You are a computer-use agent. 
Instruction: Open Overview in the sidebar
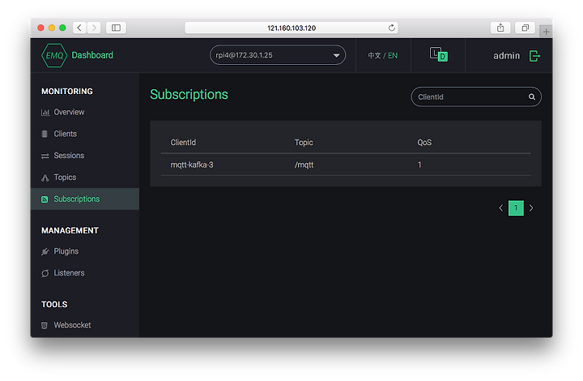pyautogui.click(x=69, y=112)
